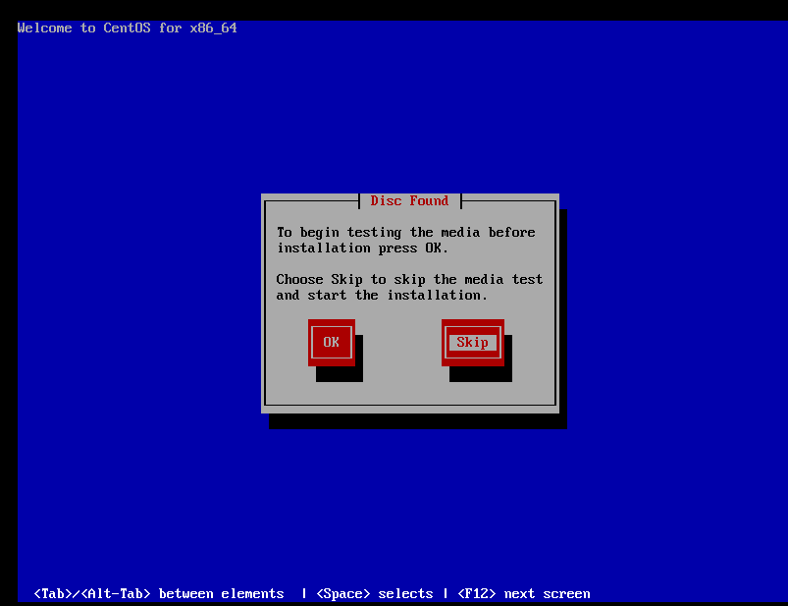Click "<Space> selects" hint in footer
The width and height of the screenshot is (788, 606).
(x=375, y=594)
